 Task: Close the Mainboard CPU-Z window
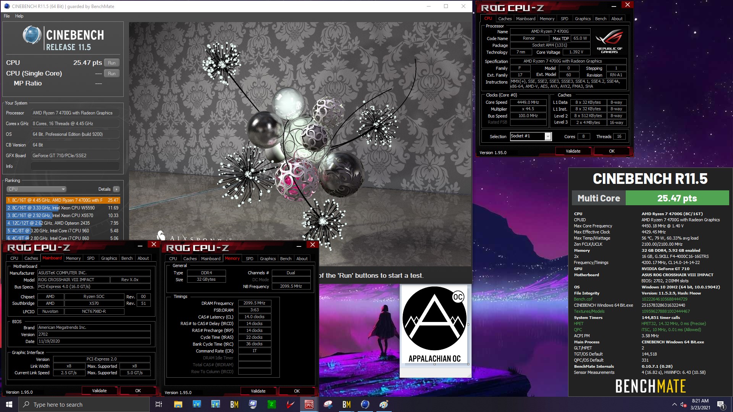pos(154,244)
